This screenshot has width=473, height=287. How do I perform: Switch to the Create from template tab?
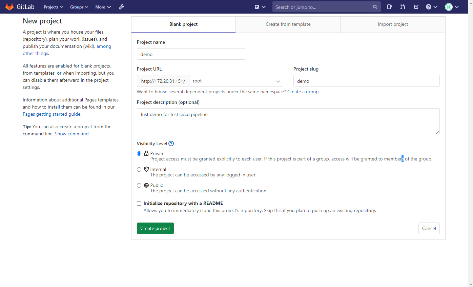click(x=288, y=24)
